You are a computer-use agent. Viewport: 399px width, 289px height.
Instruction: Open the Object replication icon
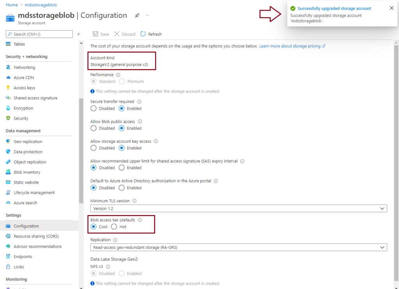9,162
